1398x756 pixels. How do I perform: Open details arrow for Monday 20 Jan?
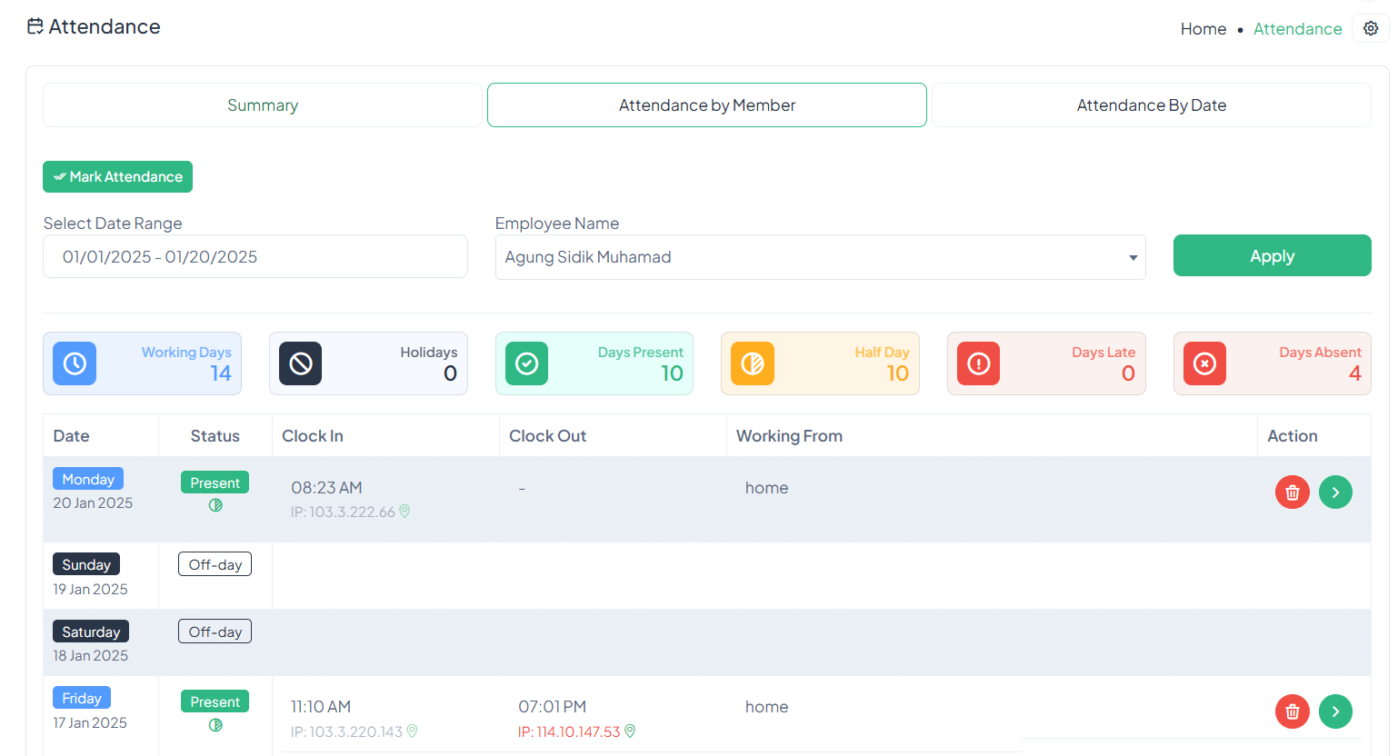1335,492
